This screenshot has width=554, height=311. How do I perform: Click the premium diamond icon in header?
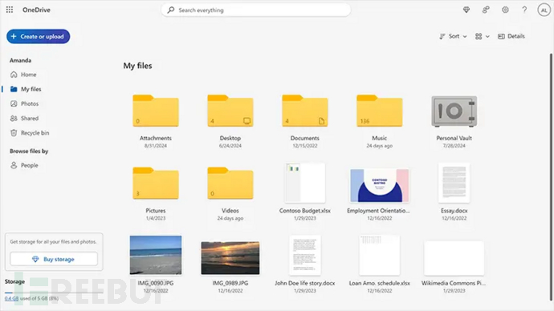[x=466, y=10]
